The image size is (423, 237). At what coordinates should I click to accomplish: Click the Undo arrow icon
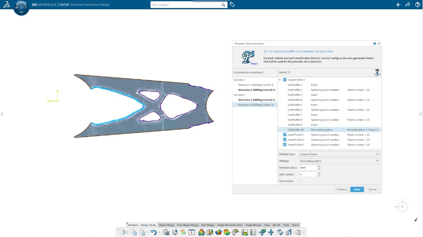[153, 232]
